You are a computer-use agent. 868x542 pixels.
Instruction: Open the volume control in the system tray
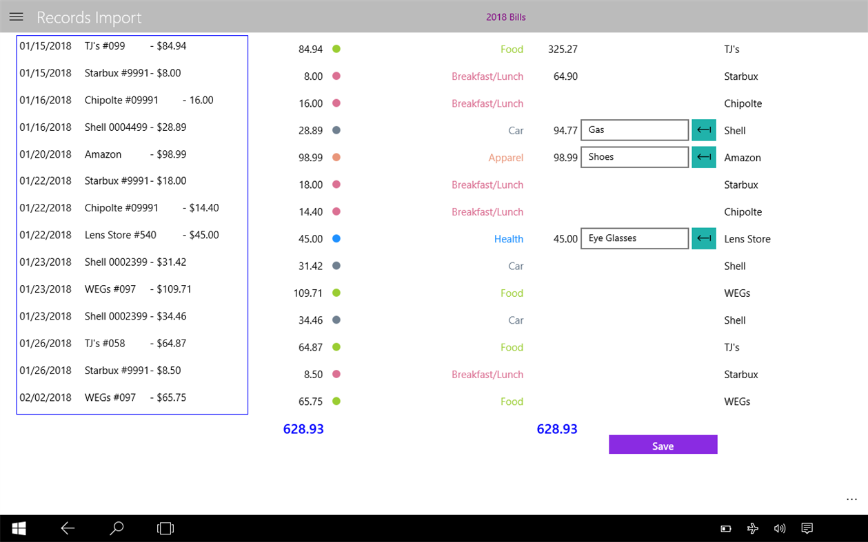[780, 528]
